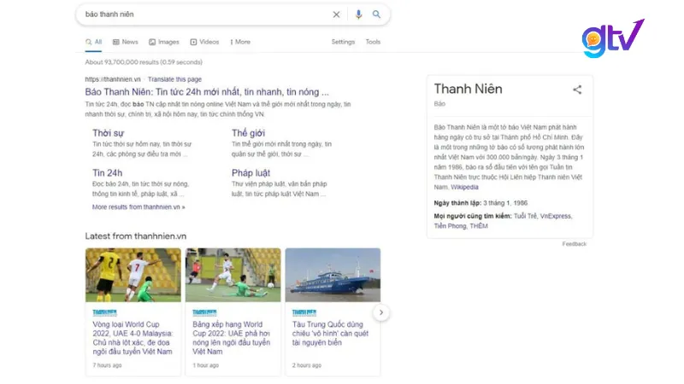
Task: Switch to the Images tab
Action: point(164,42)
